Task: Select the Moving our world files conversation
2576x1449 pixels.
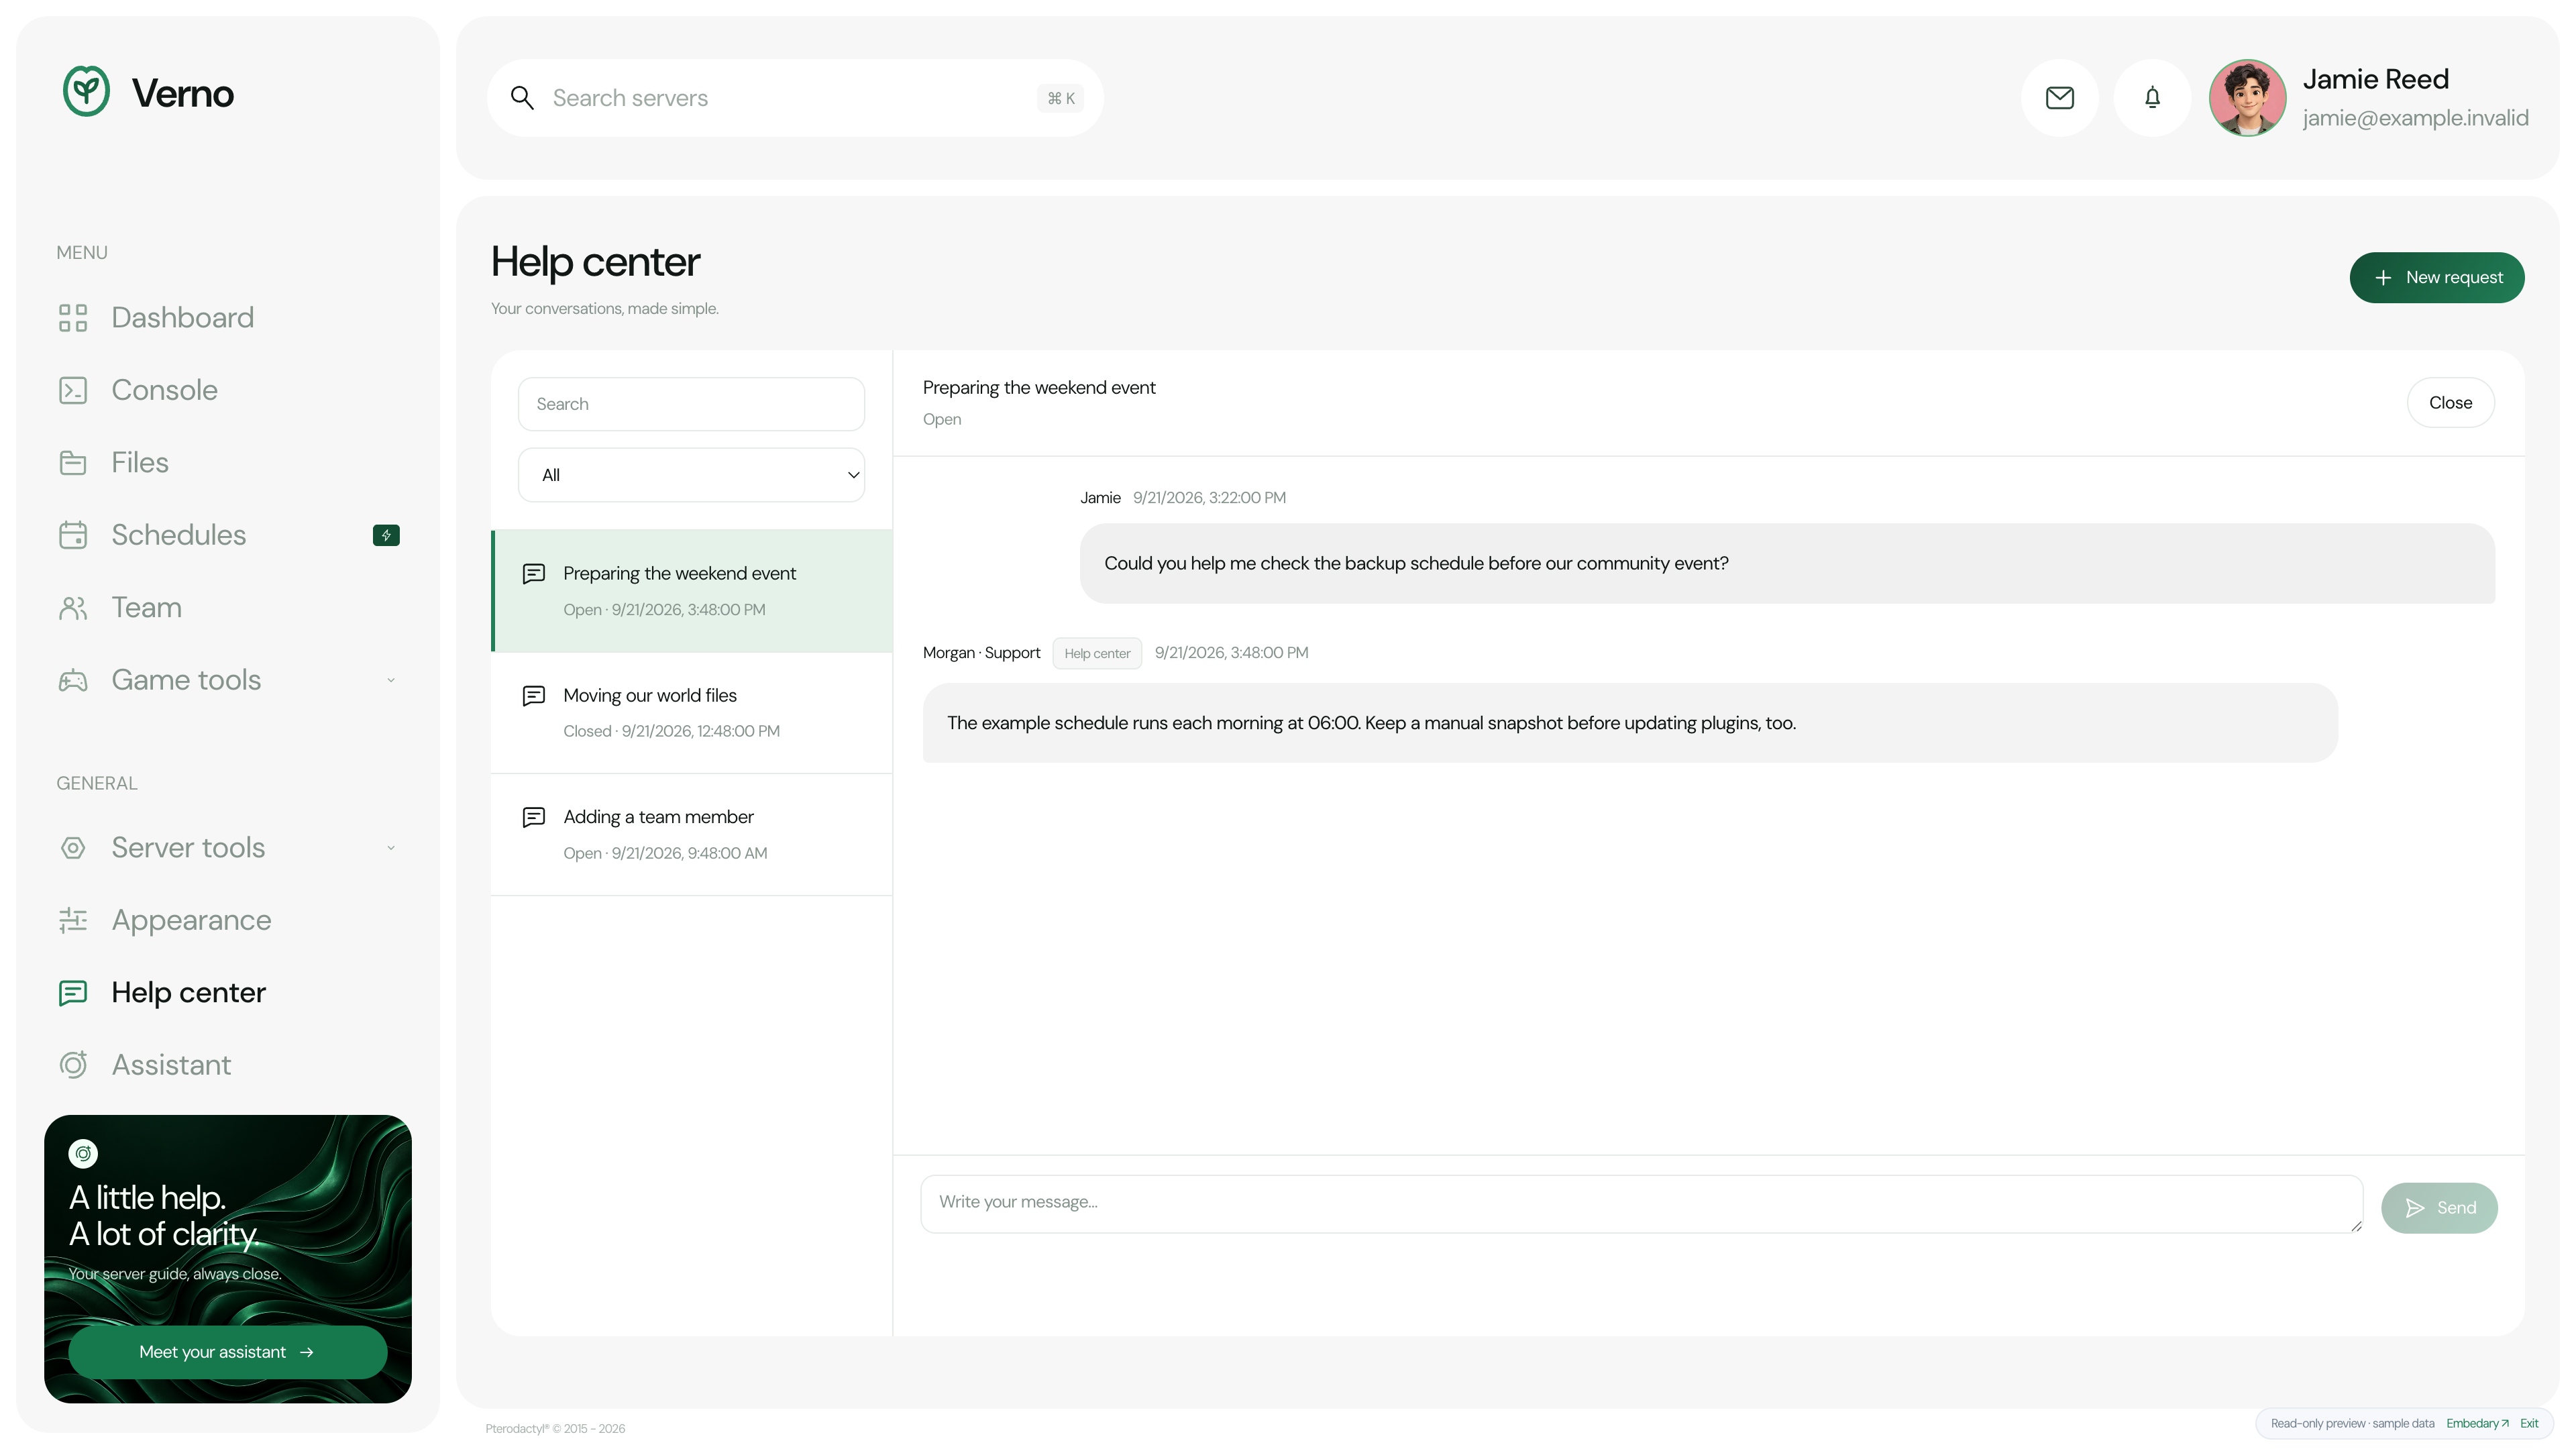Action: tap(691, 713)
